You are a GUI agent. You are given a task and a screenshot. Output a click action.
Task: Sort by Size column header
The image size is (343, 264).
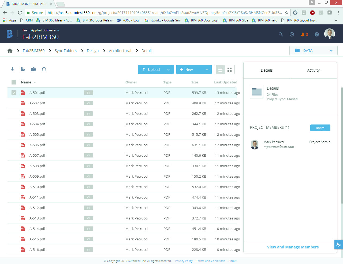coord(195,82)
